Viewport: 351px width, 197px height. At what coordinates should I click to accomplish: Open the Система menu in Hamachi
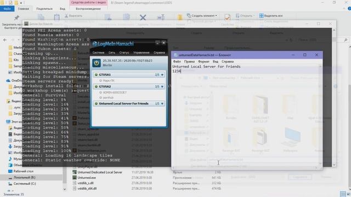point(99,53)
